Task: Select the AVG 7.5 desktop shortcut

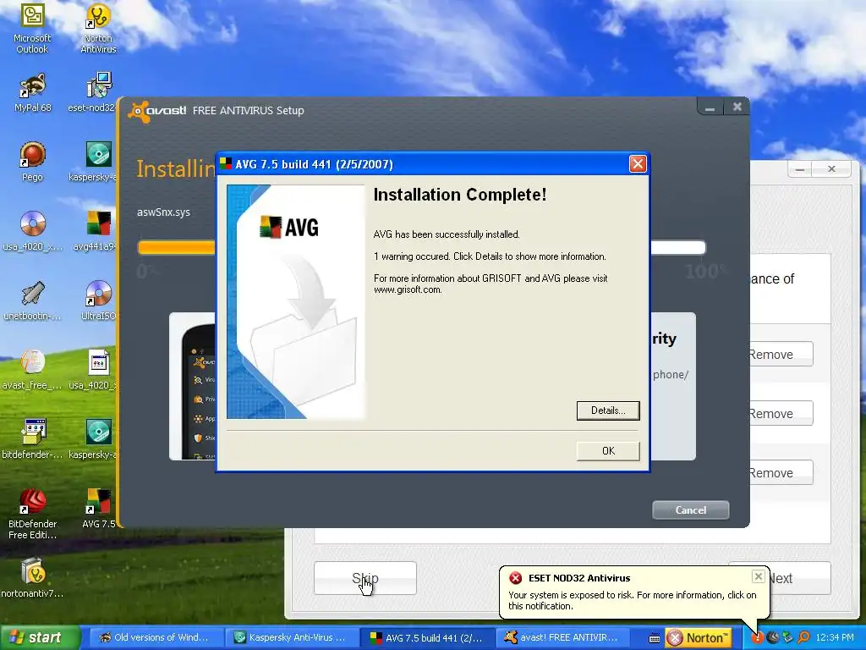Action: (x=98, y=509)
